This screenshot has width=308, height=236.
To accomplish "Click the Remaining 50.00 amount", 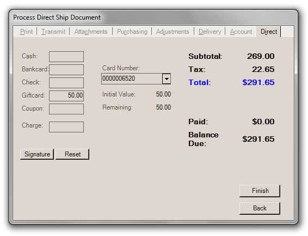I will [x=163, y=107].
